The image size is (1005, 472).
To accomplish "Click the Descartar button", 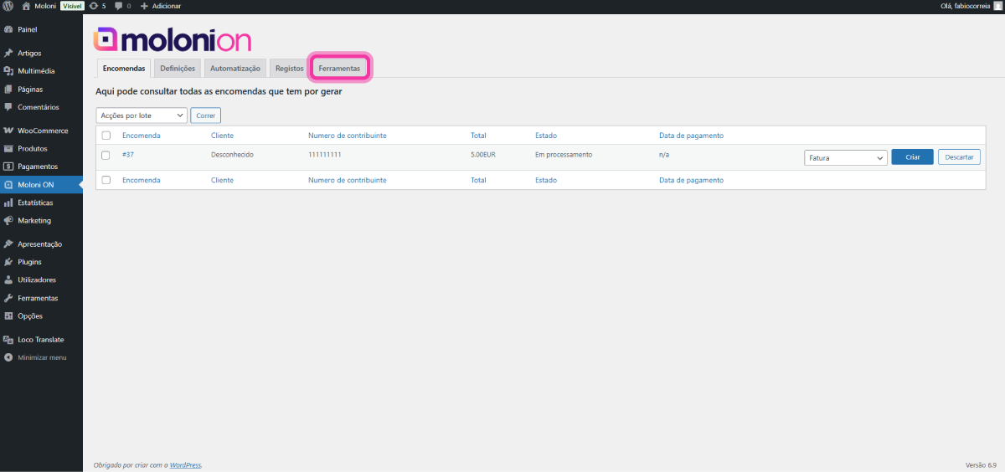I will click(959, 157).
